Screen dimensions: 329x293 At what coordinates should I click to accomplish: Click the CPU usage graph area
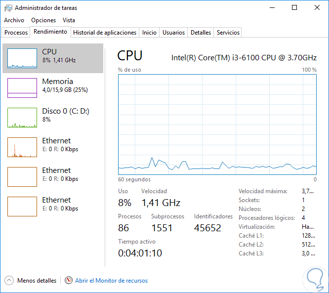(x=217, y=124)
